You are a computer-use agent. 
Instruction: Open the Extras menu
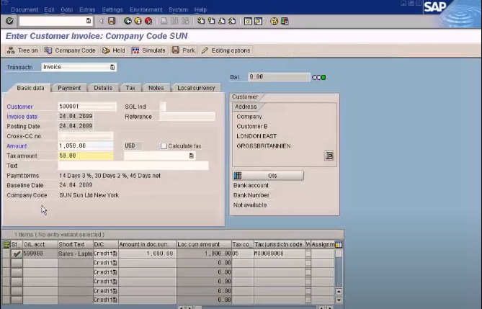(87, 10)
